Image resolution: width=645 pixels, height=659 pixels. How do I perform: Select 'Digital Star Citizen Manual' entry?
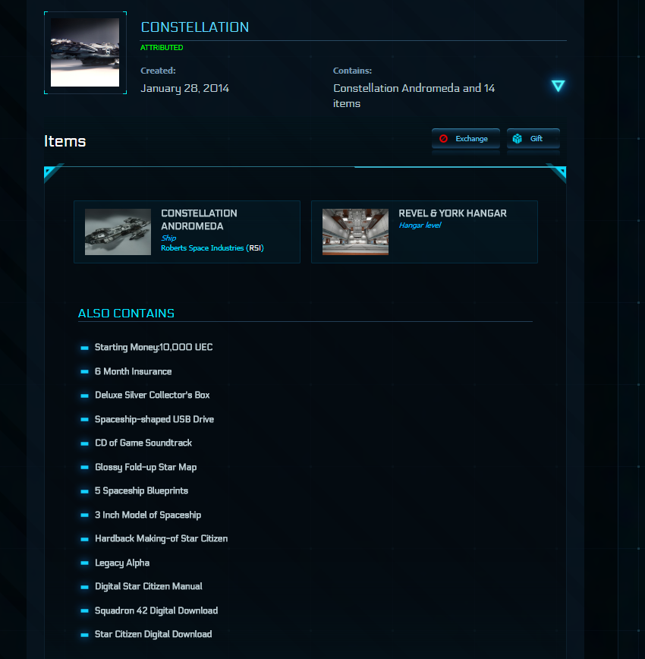coord(148,587)
